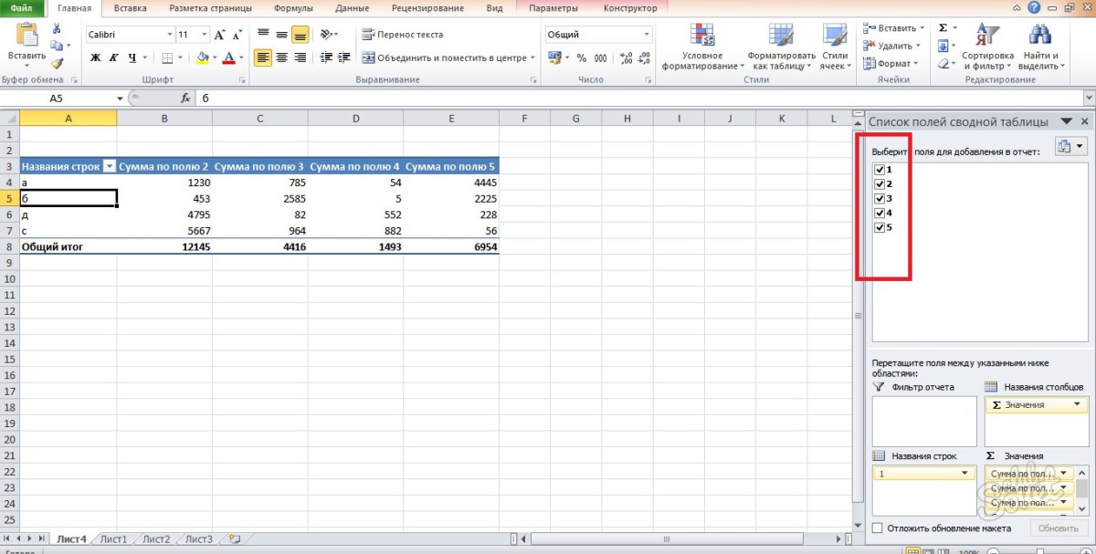
Task: Align text to top edge
Action: coord(263,34)
